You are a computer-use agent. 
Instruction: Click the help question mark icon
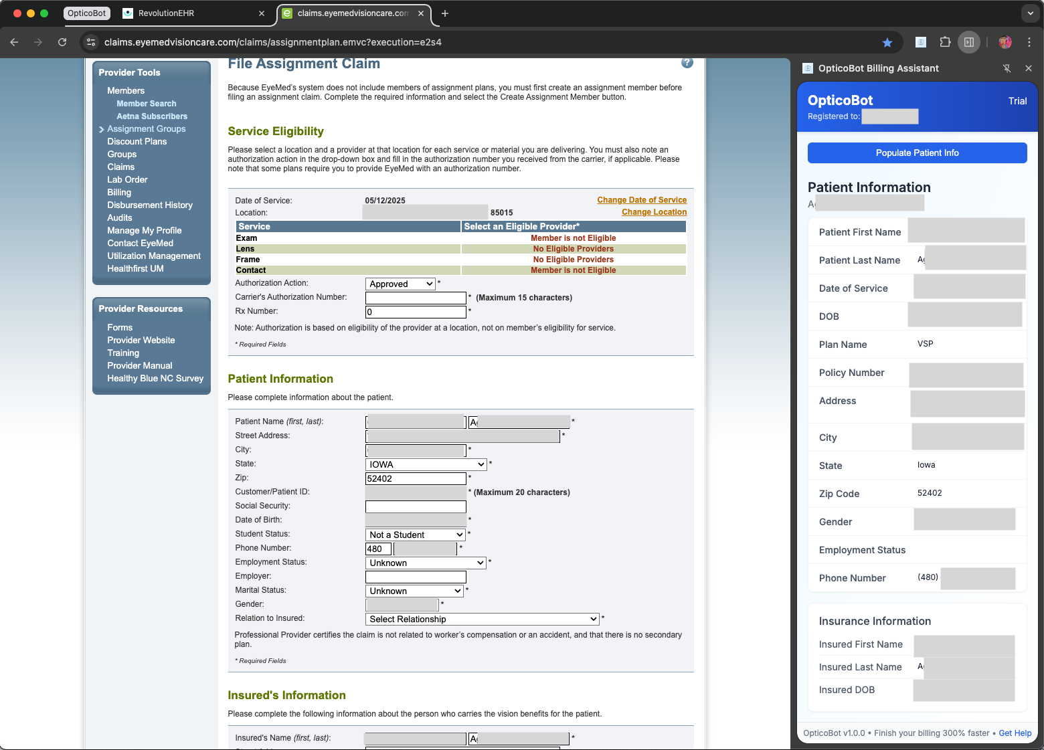pyautogui.click(x=687, y=63)
